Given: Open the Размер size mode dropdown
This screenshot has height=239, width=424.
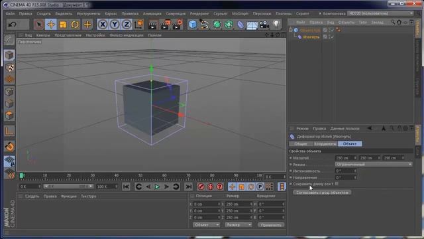Looking at the screenshot, I should click(238, 225).
